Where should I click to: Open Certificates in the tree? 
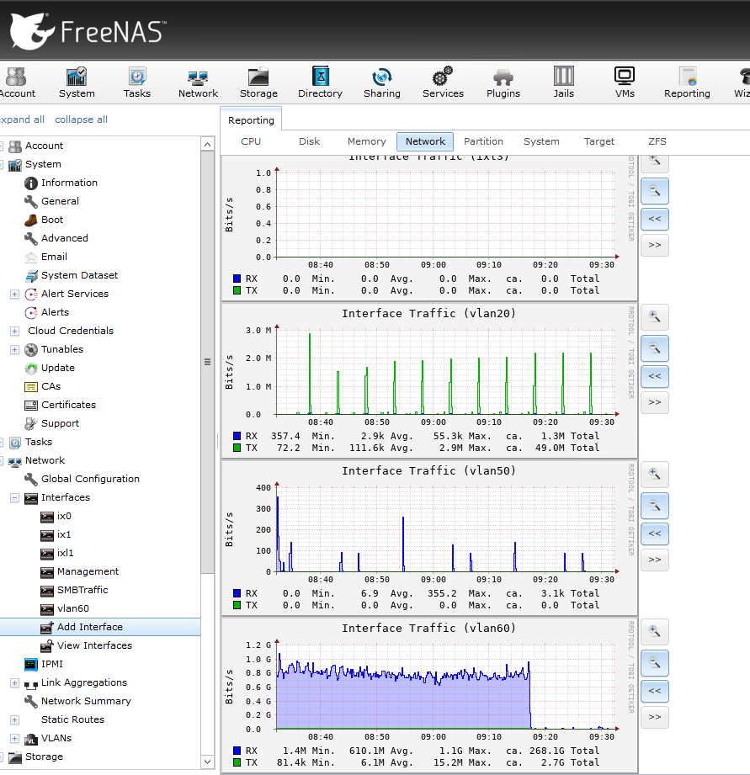68,405
